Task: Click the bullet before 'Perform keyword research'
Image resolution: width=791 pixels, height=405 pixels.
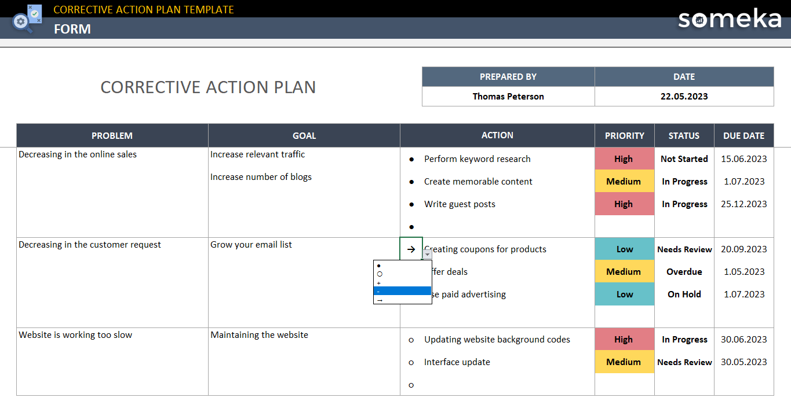Action: pos(411,159)
